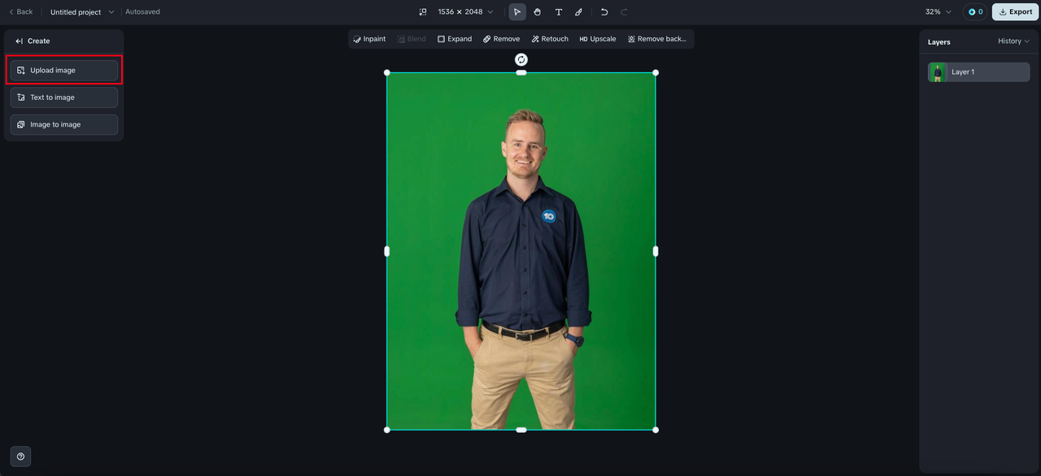
Task: Click Image to image
Action: point(64,124)
